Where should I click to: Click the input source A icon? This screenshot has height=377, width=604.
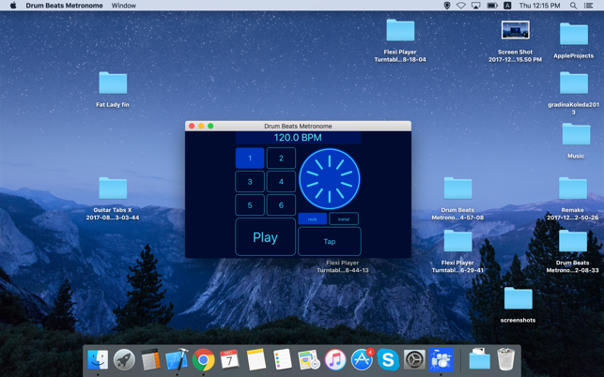[x=507, y=6]
